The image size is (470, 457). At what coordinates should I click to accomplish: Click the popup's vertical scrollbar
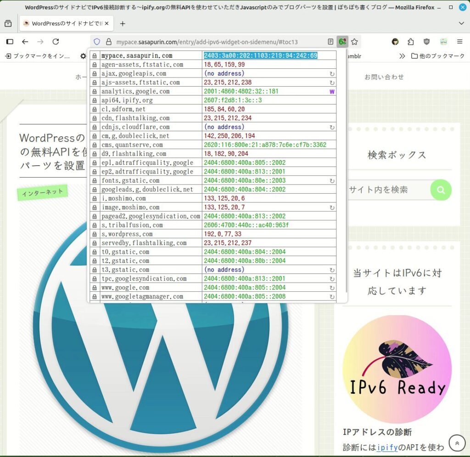pyautogui.click(x=345, y=174)
